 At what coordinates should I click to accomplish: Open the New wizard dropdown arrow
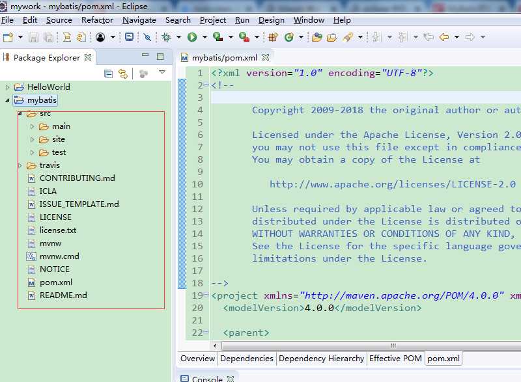pos(20,37)
